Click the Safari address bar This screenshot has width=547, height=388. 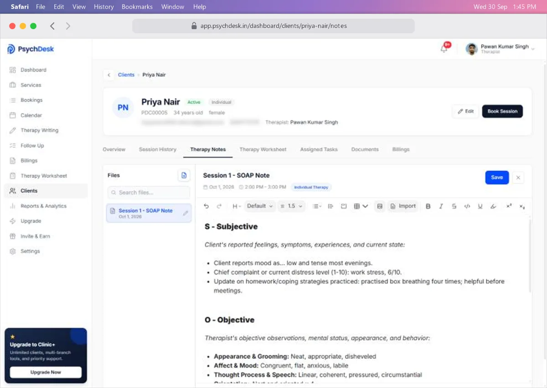pyautogui.click(x=273, y=26)
